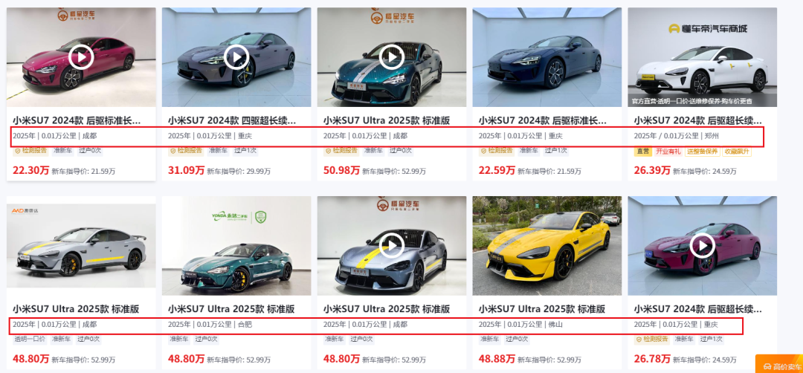Image resolution: width=803 pixels, height=373 pixels.
Task: Open 小米SU7 Ultra 2025款 标准版 Foshan title
Action: (x=542, y=309)
